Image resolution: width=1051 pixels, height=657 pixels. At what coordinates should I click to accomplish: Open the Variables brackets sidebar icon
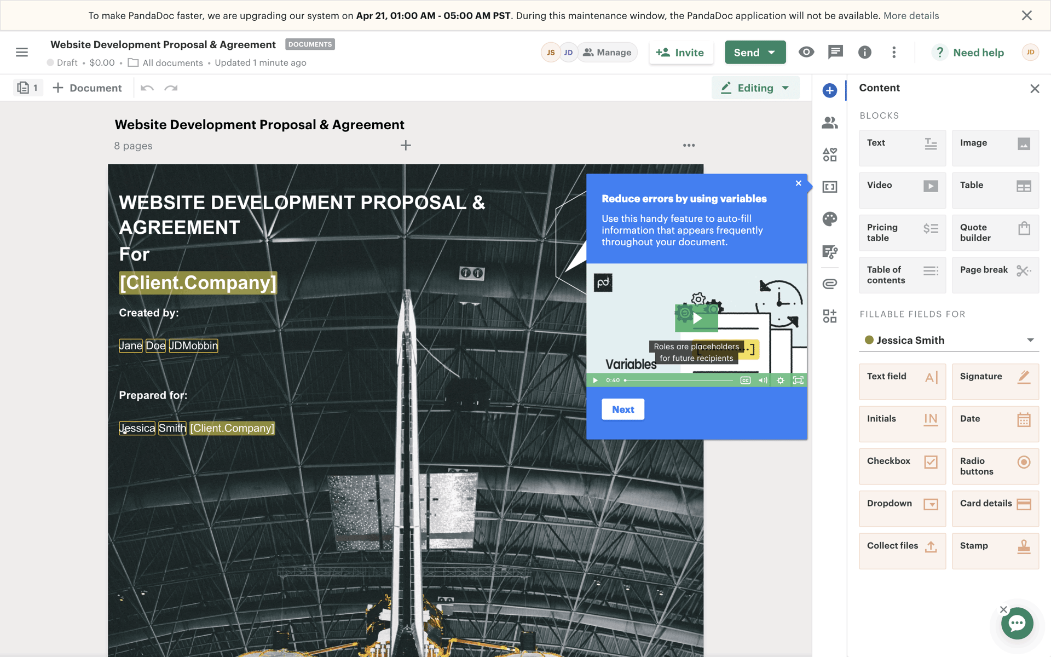coord(830,187)
